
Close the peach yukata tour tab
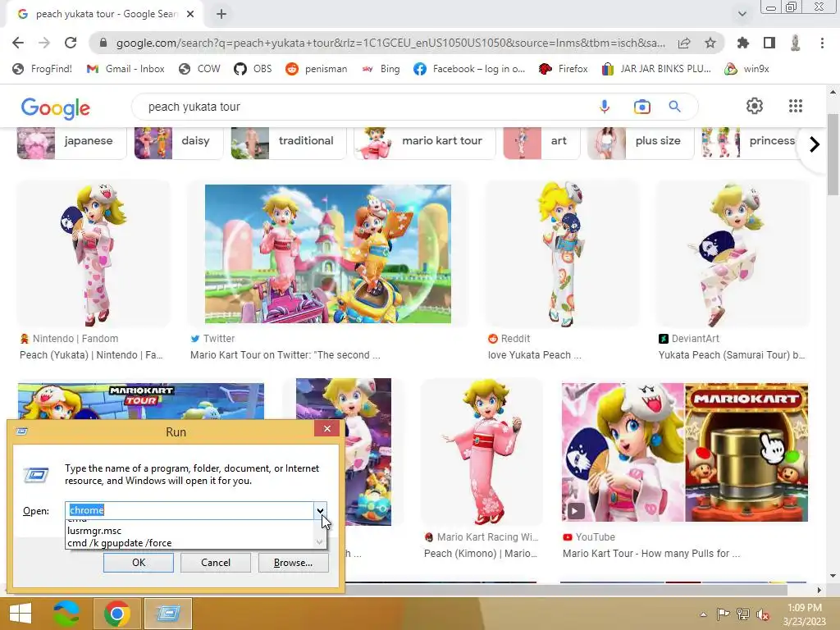190,14
